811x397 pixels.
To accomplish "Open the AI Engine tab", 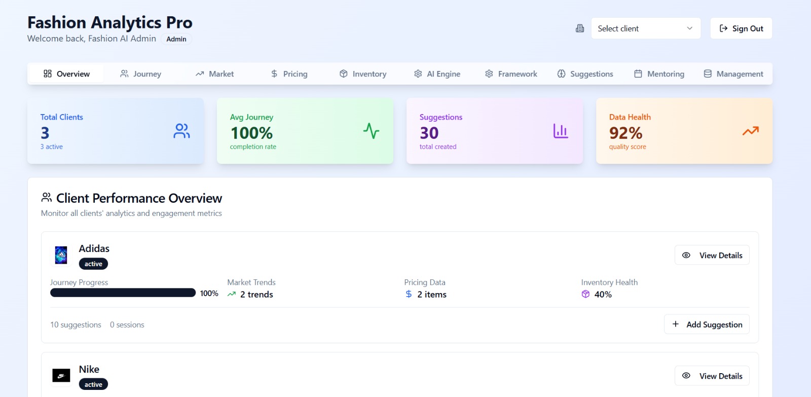I will click(437, 74).
